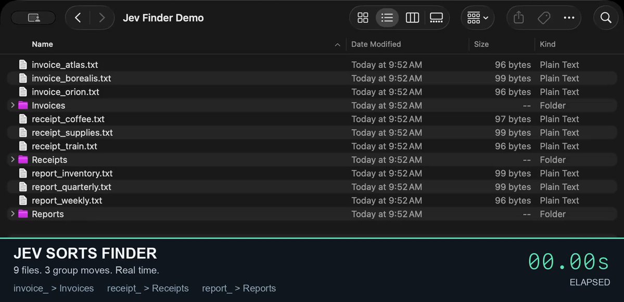This screenshot has width=624, height=302.
Task: Select the Reports folder name
Action: click(x=48, y=213)
